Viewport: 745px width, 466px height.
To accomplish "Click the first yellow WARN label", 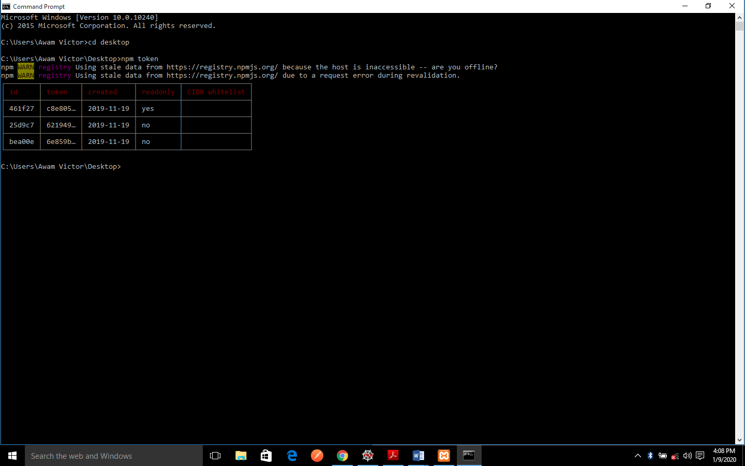I will pos(26,67).
